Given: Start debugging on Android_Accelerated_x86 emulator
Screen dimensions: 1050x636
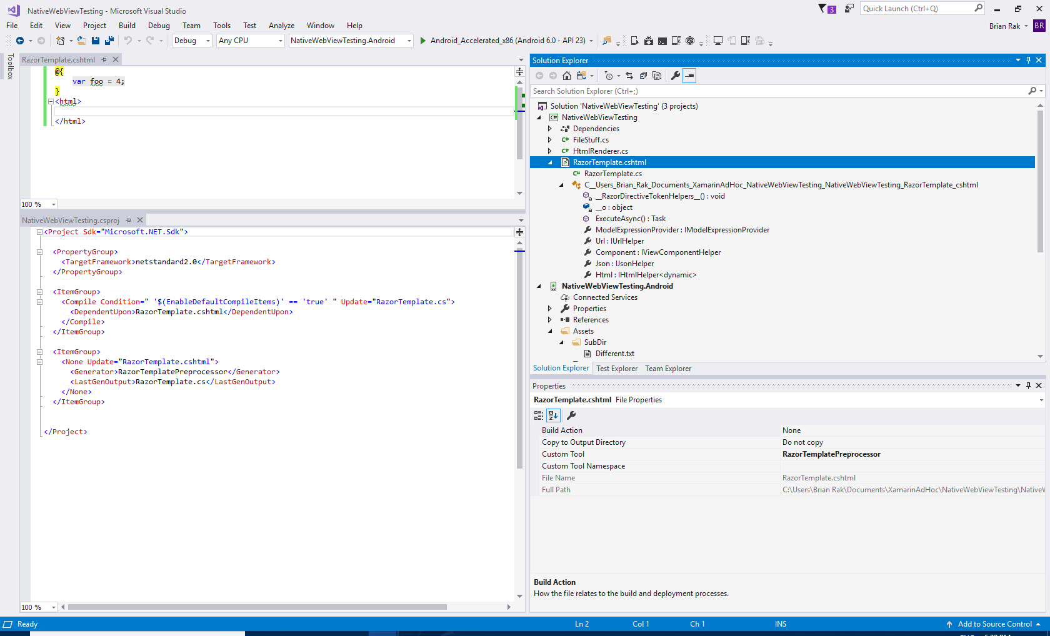Looking at the screenshot, I should click(423, 41).
